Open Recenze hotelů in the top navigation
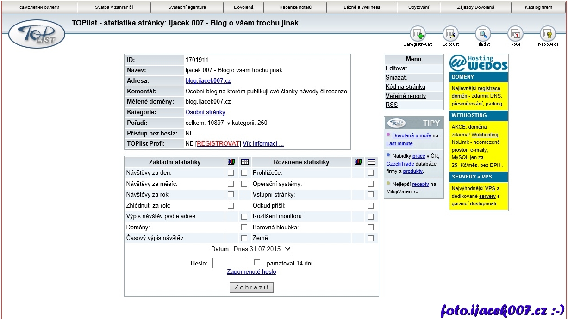The image size is (568, 320). coord(295,7)
